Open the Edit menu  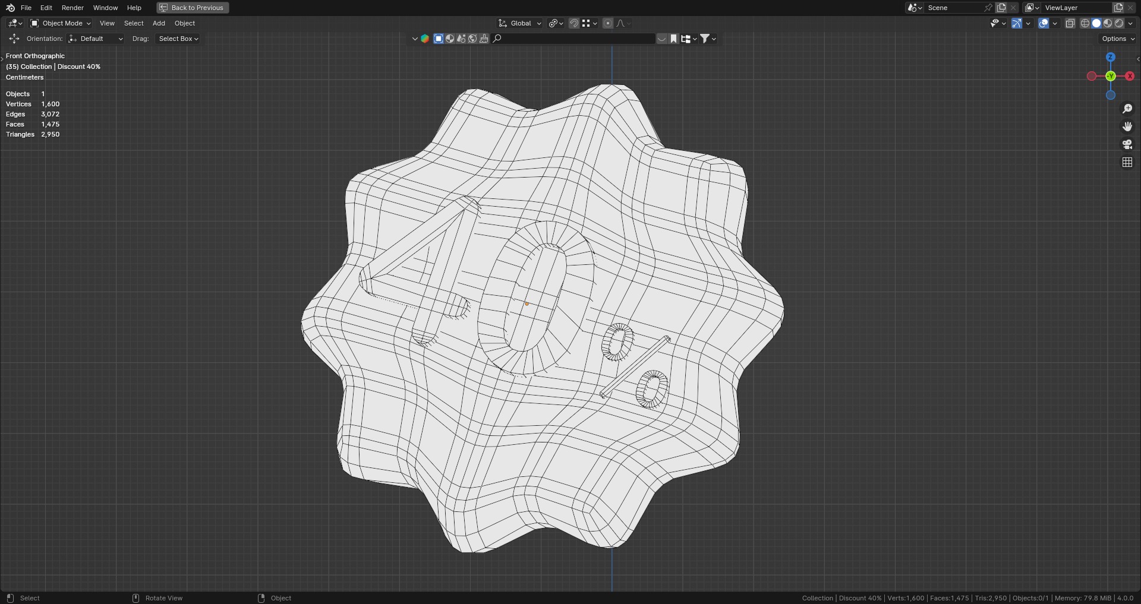46,8
